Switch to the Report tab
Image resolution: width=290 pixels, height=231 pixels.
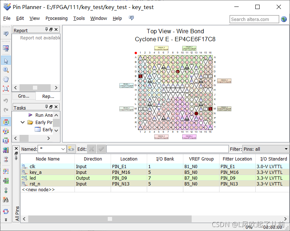tap(48, 96)
